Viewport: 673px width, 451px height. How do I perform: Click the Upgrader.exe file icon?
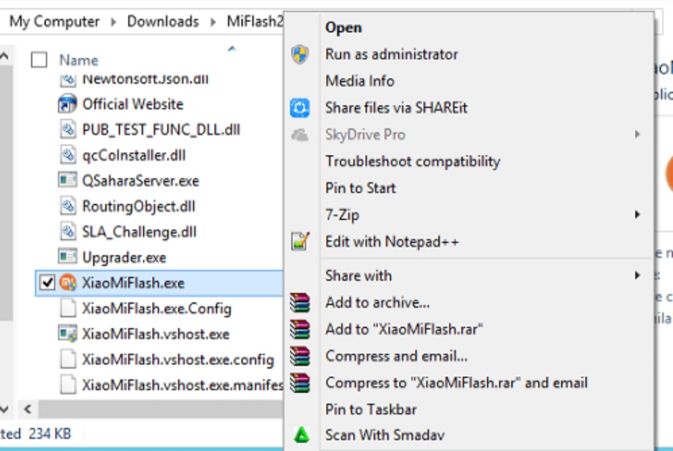click(x=67, y=256)
